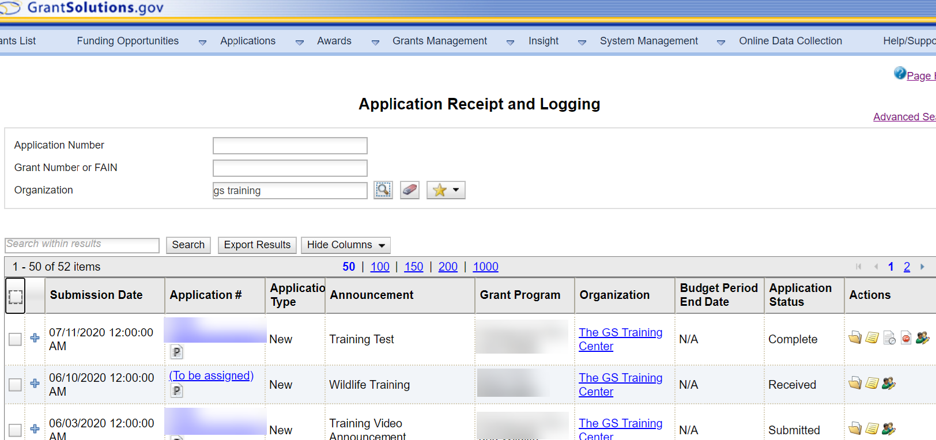
Task: Click P document icon under To be assigned
Action: [x=177, y=391]
